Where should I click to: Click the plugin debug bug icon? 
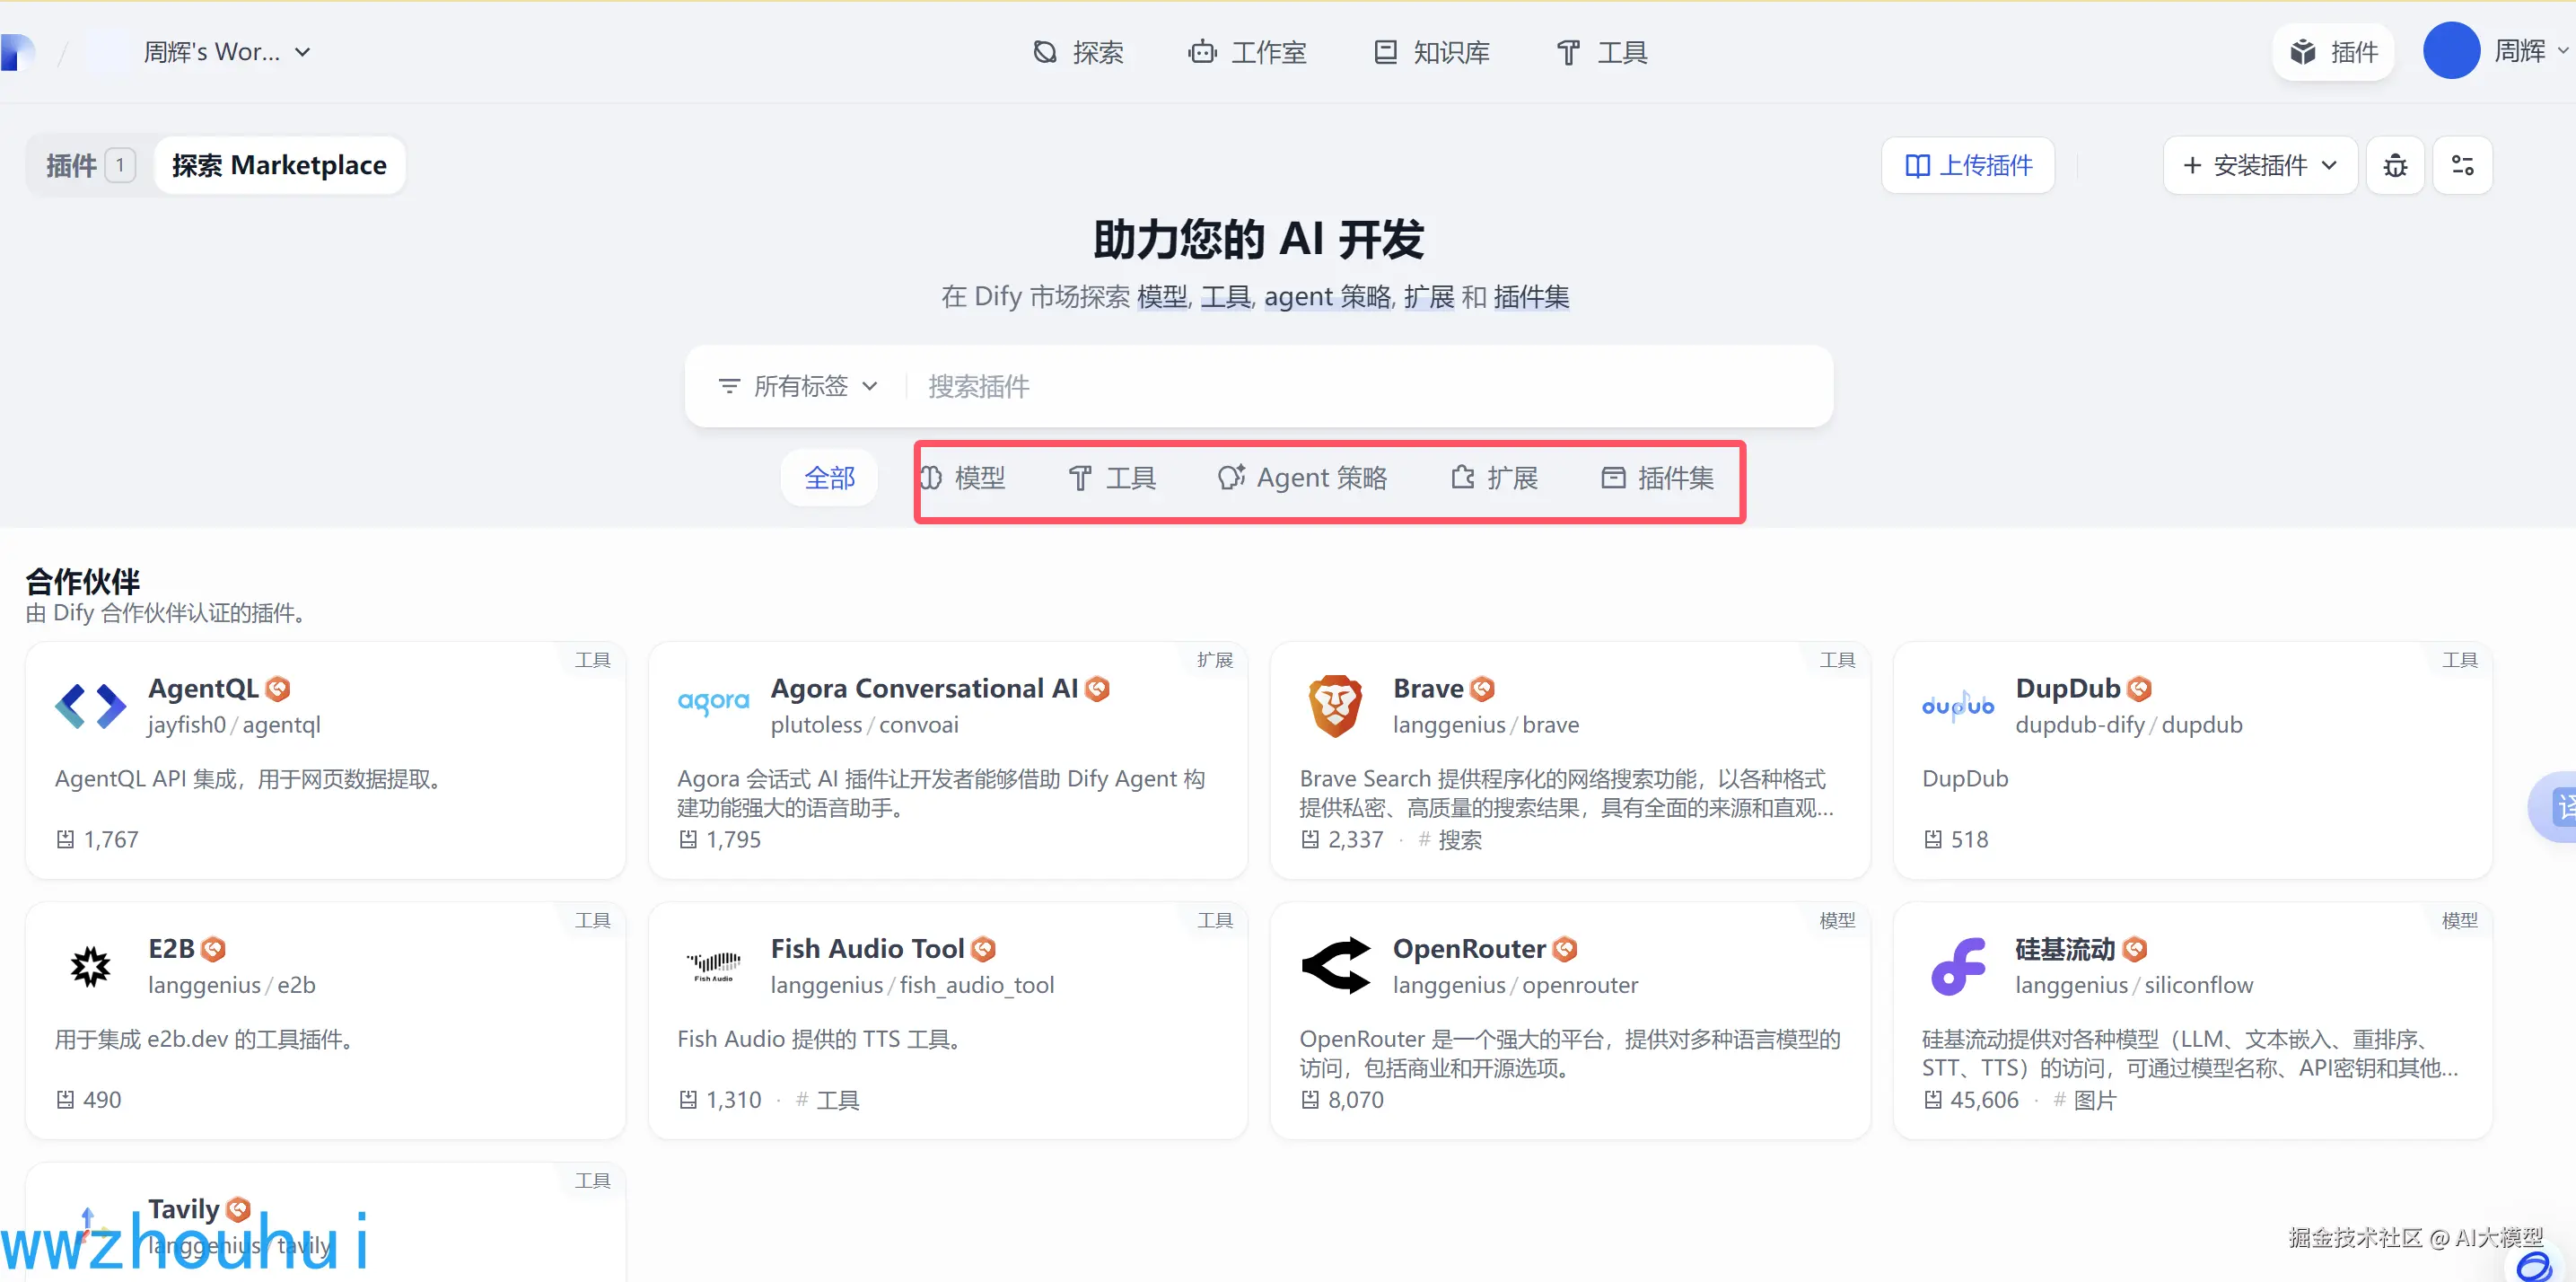[2395, 165]
